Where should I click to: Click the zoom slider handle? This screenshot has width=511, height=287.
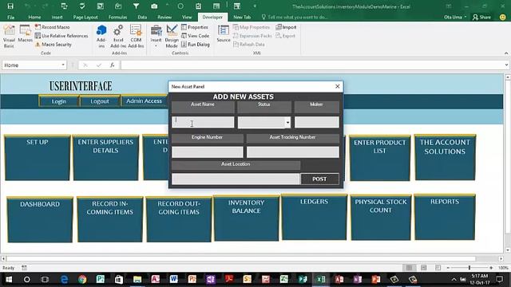point(469,268)
